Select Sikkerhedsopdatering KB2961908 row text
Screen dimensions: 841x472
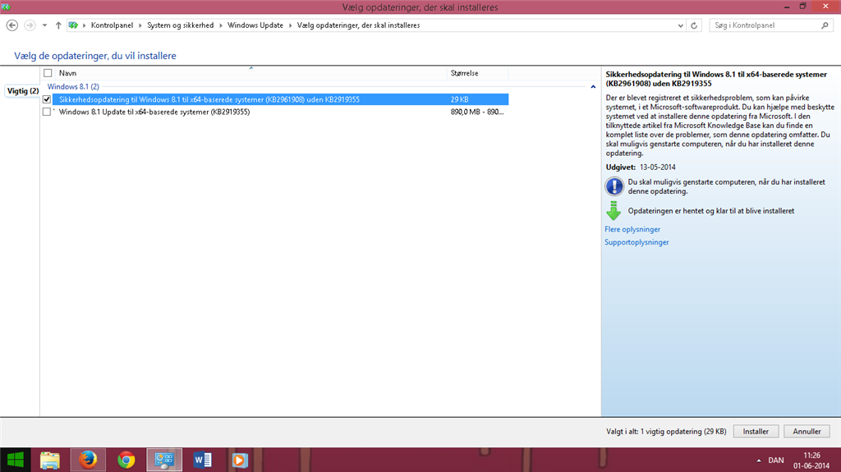pyautogui.click(x=209, y=99)
